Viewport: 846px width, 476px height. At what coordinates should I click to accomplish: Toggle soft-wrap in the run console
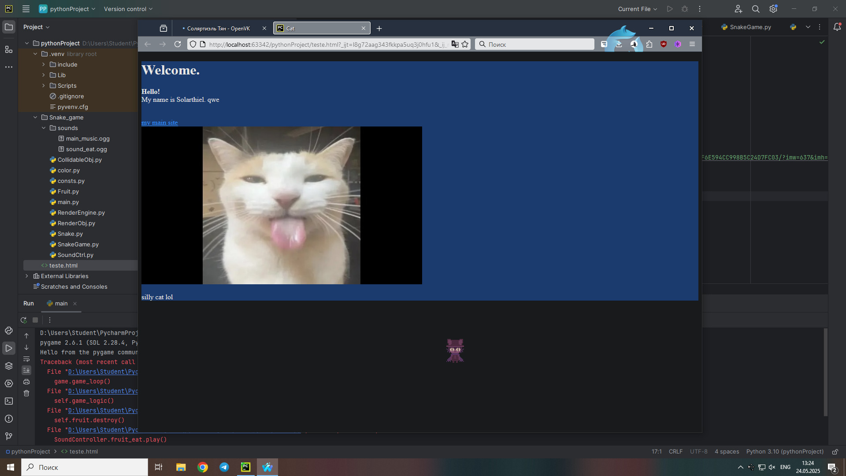point(26,359)
